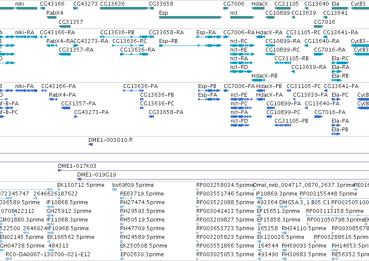Screen dimensions: 369x261
Task: Click EST EK130712.5prime
Action: (81, 185)
